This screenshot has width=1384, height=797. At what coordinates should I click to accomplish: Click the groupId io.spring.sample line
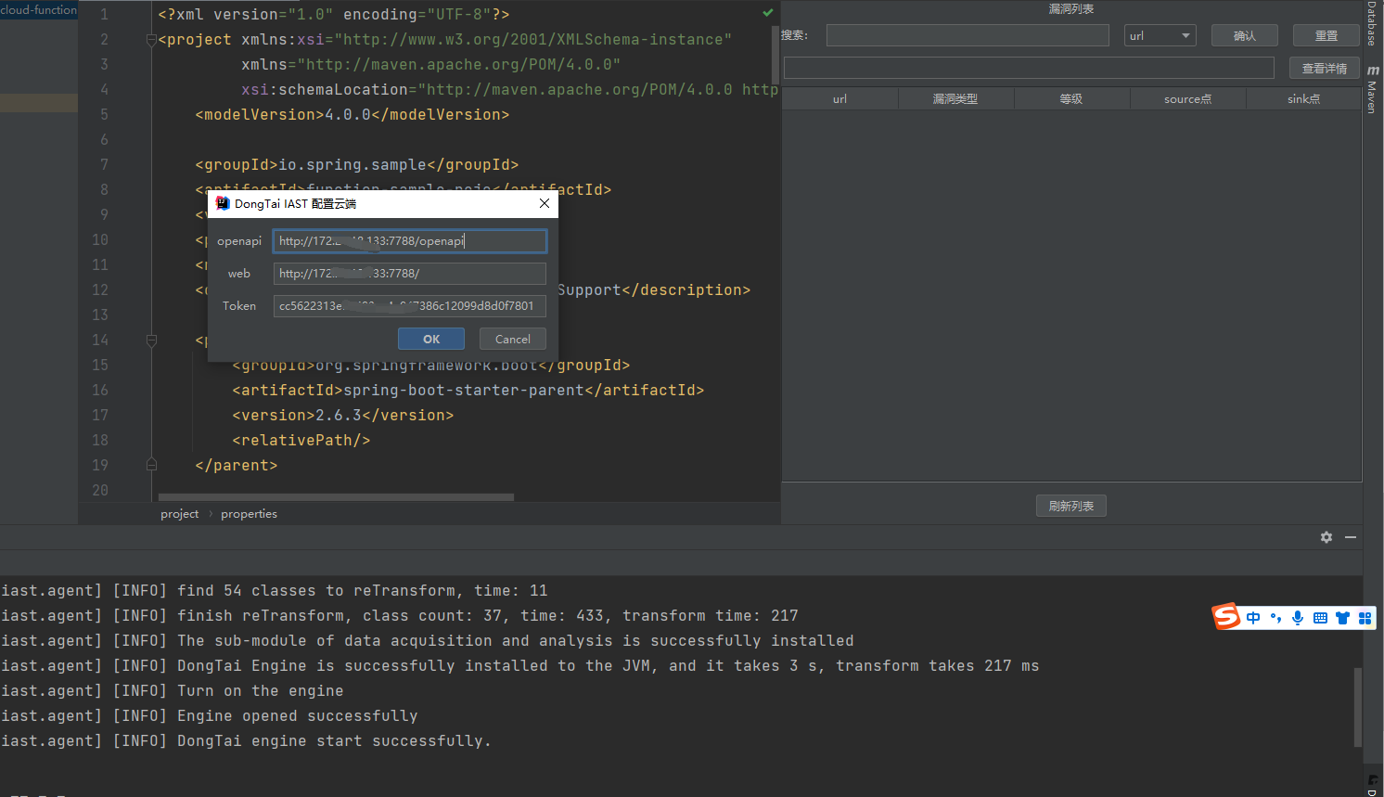(356, 165)
